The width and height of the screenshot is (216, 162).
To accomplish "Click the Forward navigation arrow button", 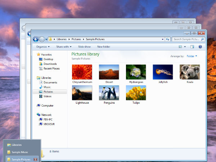I will [x=42, y=39].
